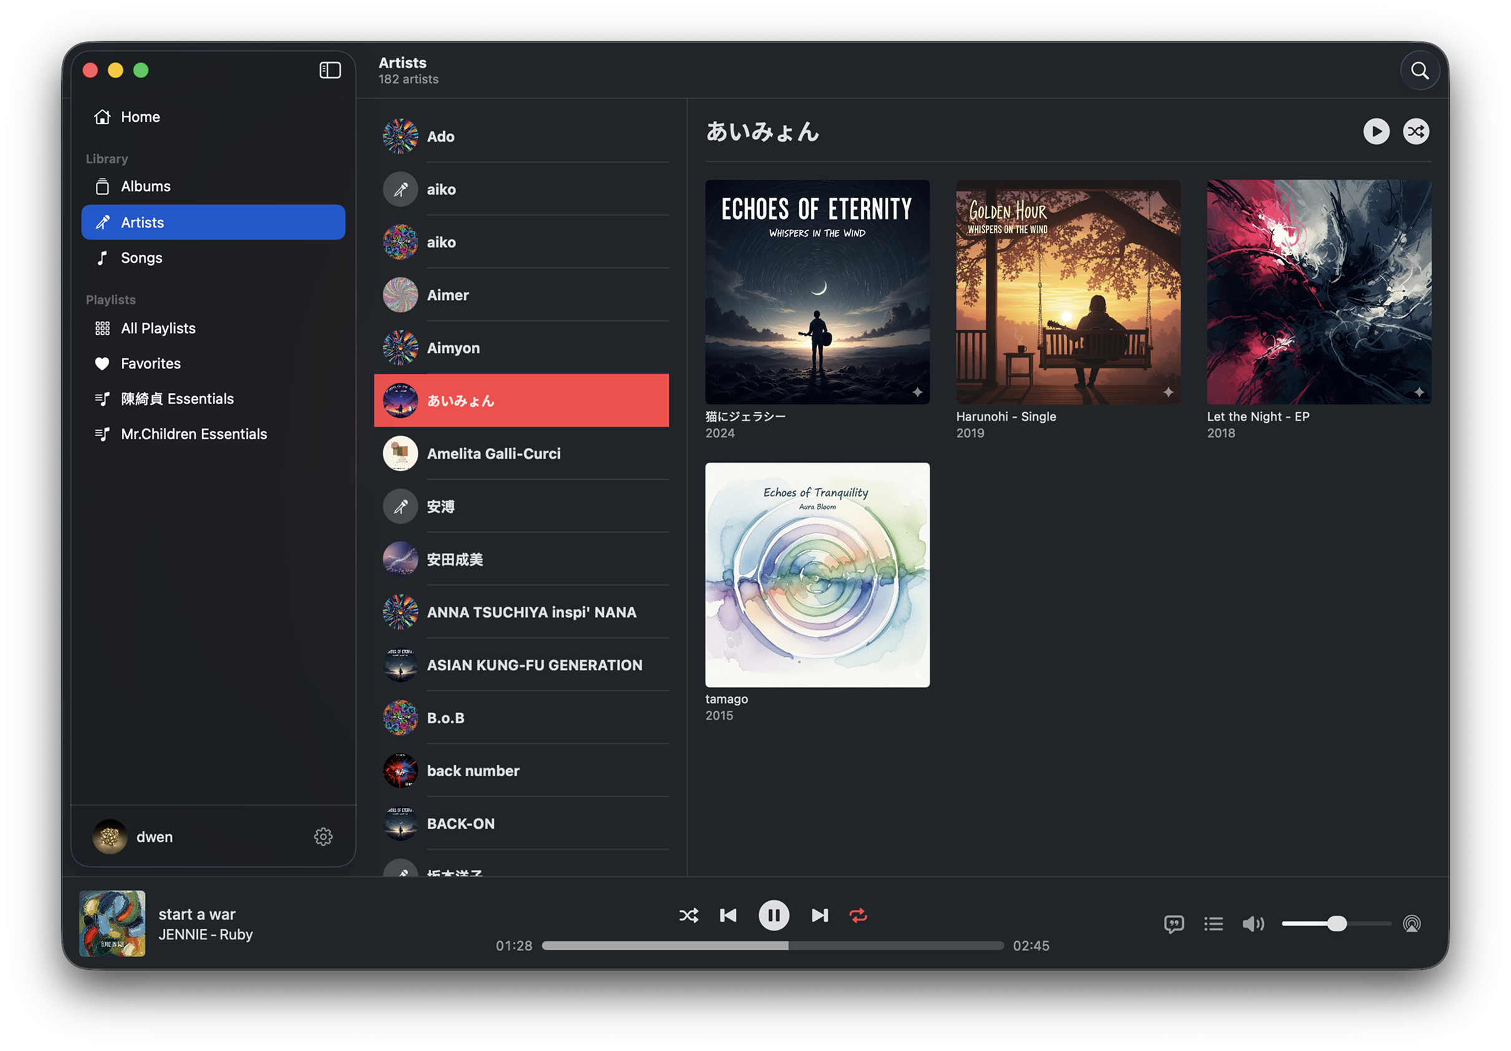Select back number artist
The image size is (1511, 1051).
pos(473,771)
